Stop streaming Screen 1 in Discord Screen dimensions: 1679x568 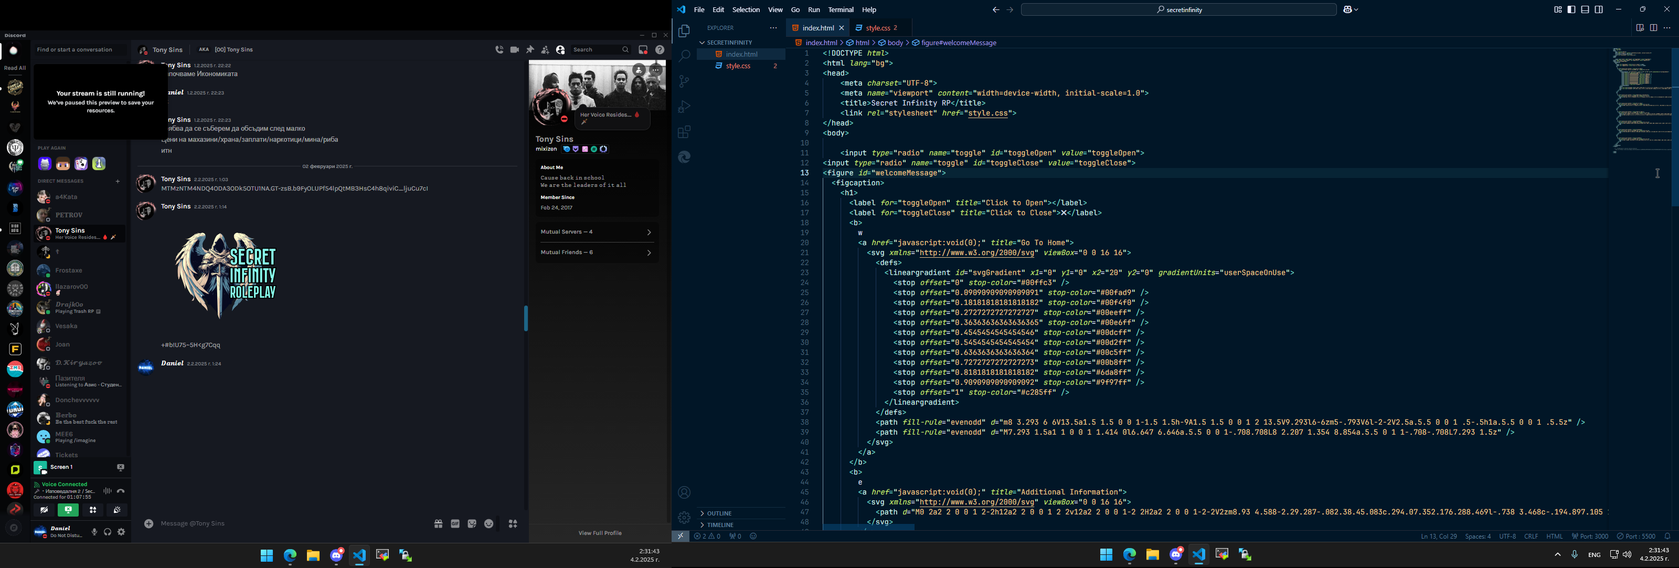pos(121,468)
